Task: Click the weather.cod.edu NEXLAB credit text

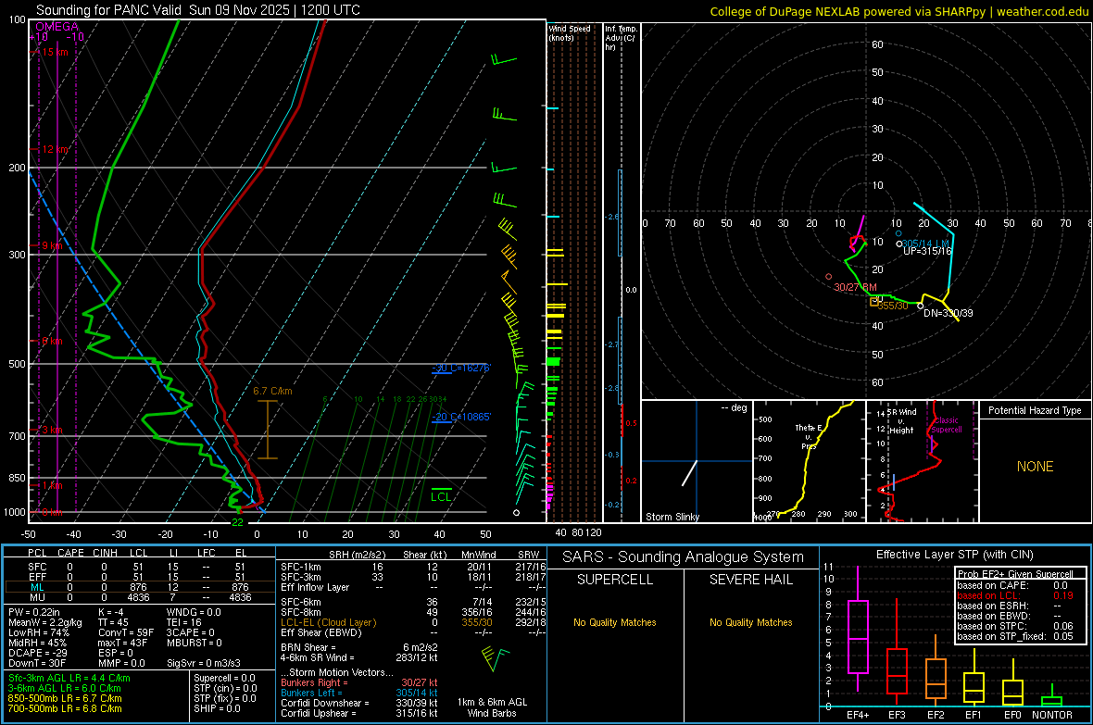Action: (x=898, y=11)
